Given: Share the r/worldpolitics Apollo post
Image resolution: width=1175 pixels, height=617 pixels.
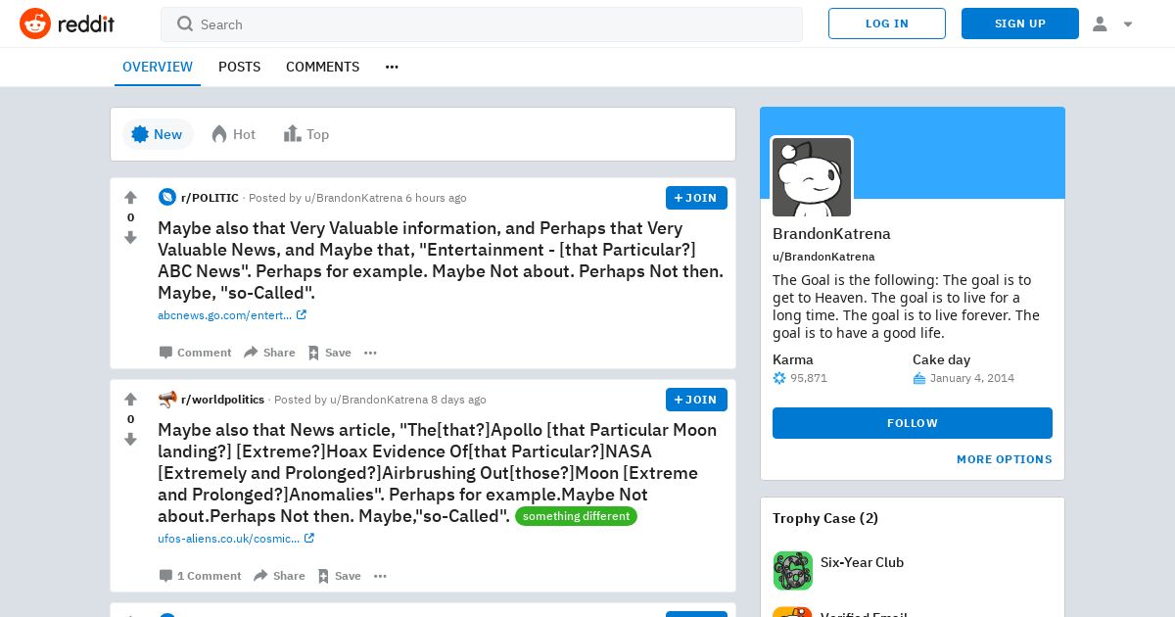Looking at the screenshot, I should pyautogui.click(x=279, y=576).
